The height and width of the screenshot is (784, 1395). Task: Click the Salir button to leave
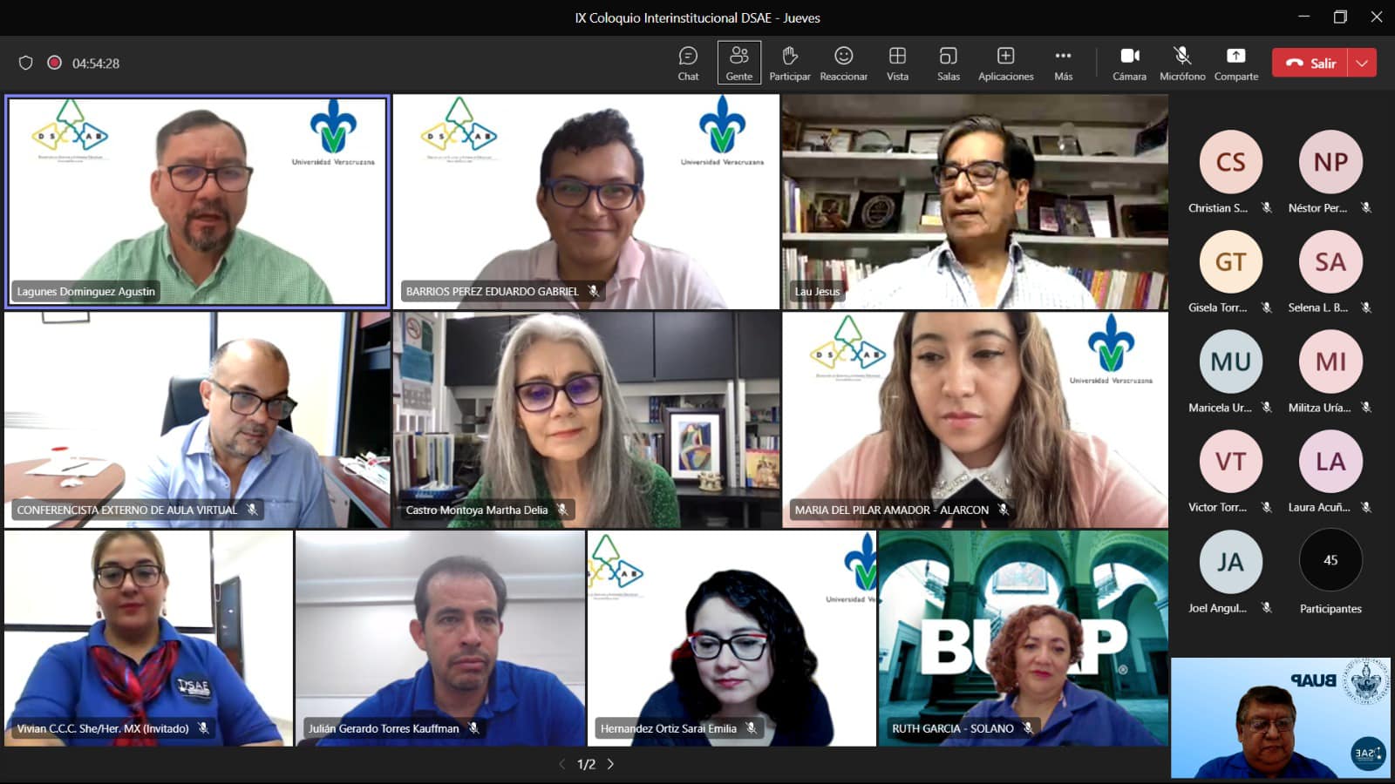click(1310, 63)
